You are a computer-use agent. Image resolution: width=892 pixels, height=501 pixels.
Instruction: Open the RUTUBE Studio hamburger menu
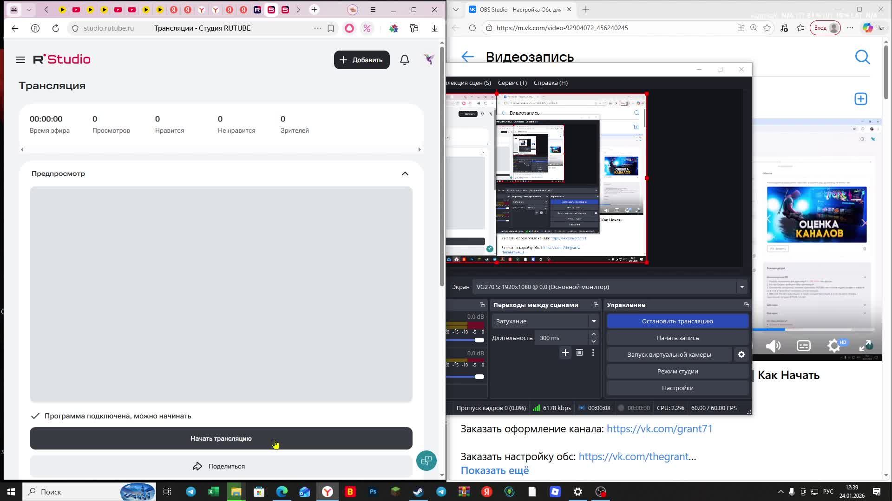20,60
